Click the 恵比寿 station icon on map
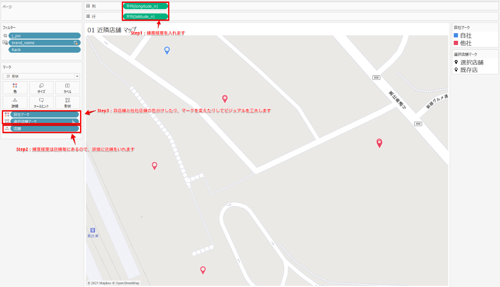Image resolution: width=500 pixels, height=287 pixels. coord(92,230)
